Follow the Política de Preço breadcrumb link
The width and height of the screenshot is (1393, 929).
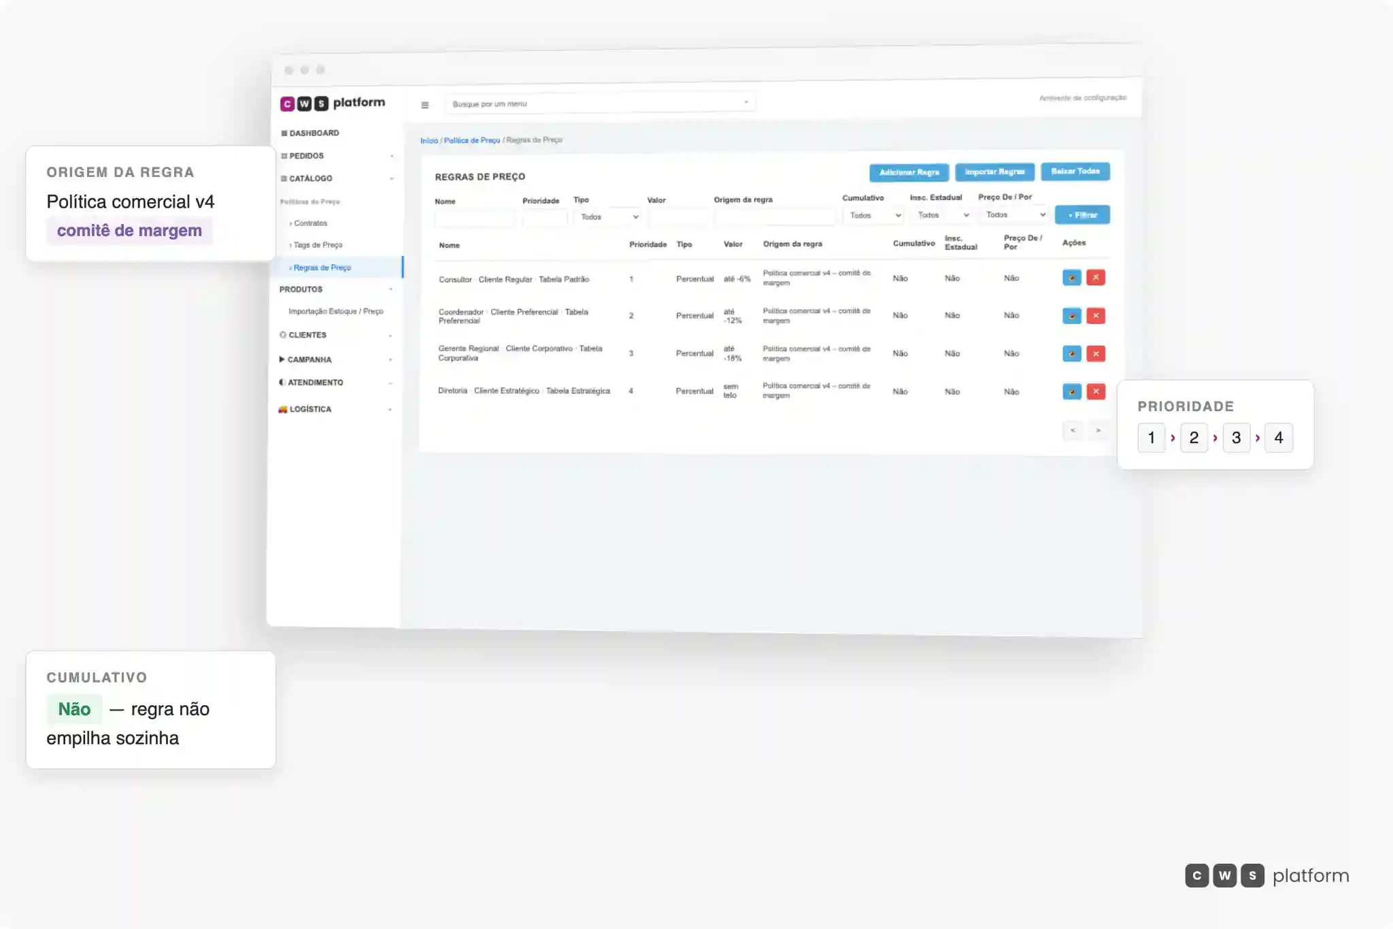tap(471, 140)
